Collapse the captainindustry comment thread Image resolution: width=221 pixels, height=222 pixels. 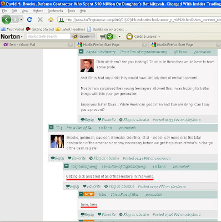(x=81, y=52)
